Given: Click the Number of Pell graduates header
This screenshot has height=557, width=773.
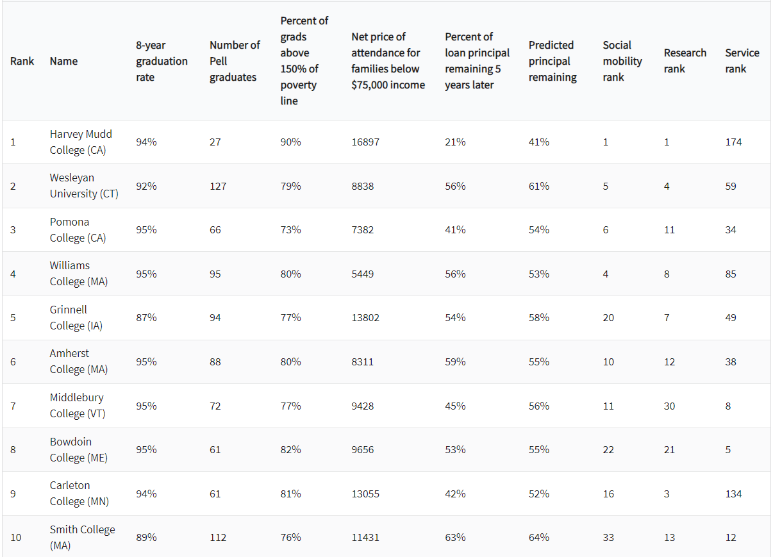Looking at the screenshot, I should click(x=235, y=61).
